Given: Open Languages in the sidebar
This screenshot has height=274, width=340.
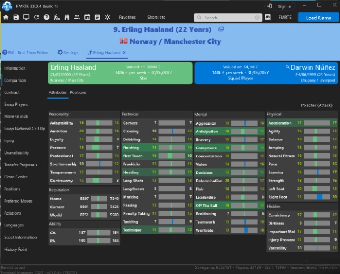Looking at the screenshot, I should point(14,225).
